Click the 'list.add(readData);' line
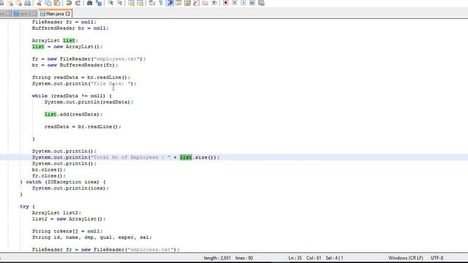Viewport: 468px width, 263px height. click(x=73, y=115)
